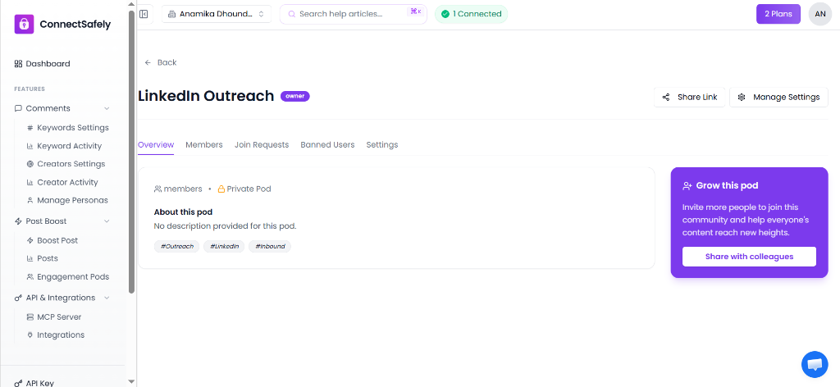Click the Manage Personas person icon
The height and width of the screenshot is (387, 840).
point(30,200)
